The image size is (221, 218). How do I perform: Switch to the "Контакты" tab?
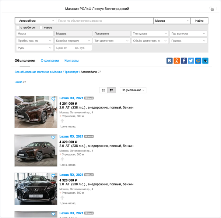tap(71, 61)
